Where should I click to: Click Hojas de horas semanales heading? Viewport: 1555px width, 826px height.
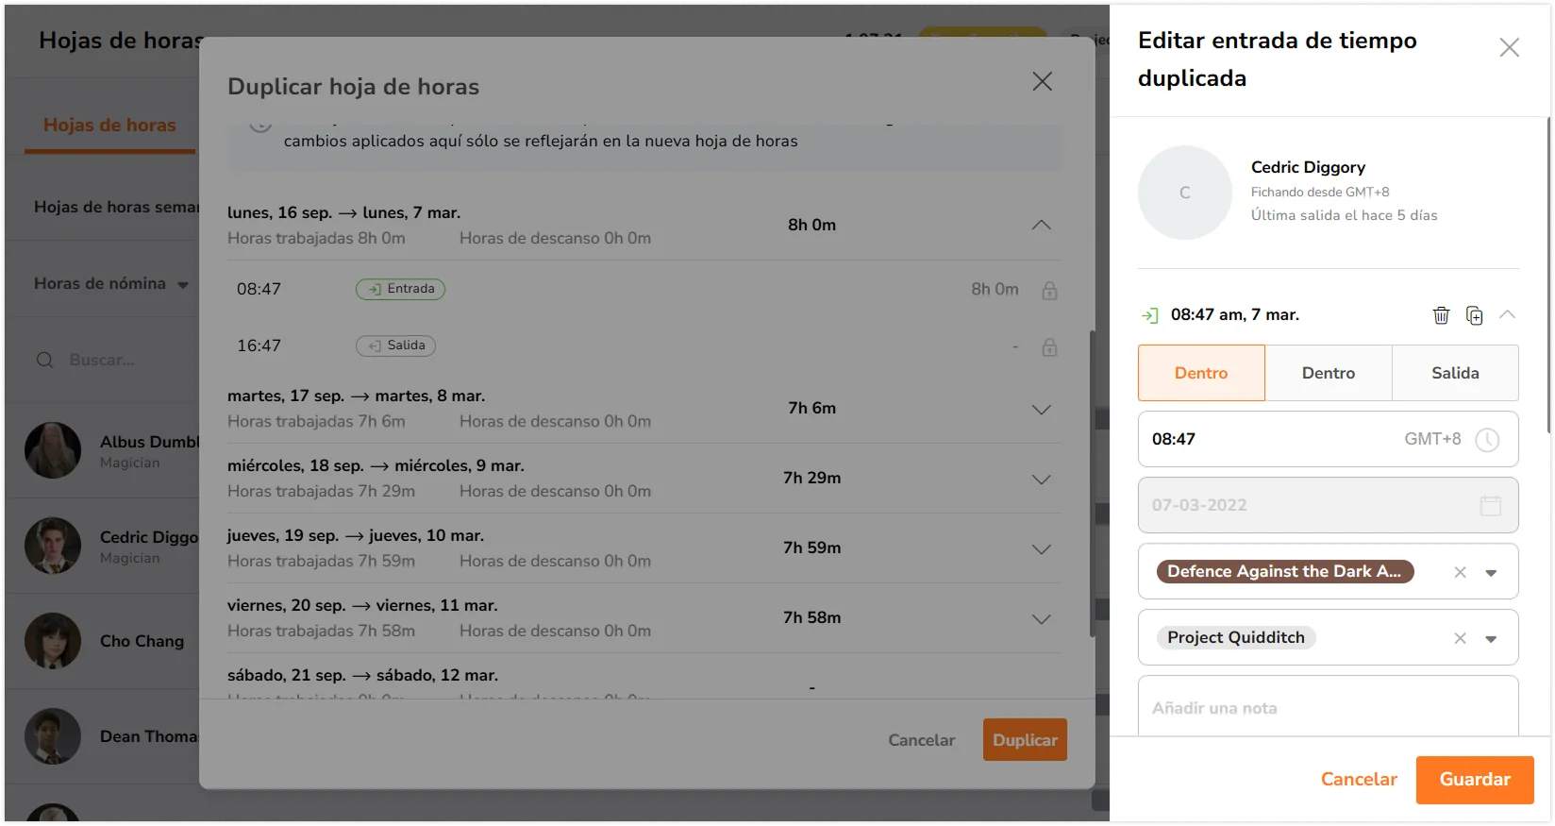[117, 207]
